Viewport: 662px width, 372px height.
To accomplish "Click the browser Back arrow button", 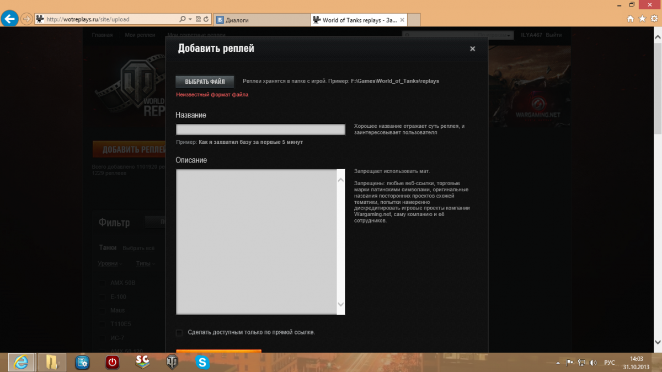I will coord(9,19).
